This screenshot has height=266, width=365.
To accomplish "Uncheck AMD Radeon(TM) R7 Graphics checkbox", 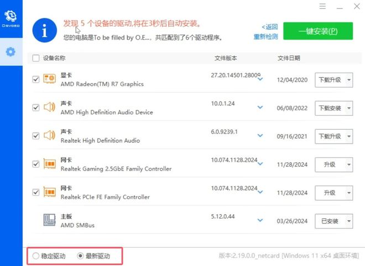I will [x=36, y=79].
